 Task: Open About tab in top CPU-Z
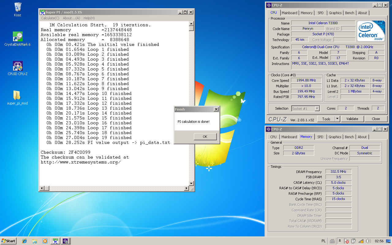[x=362, y=13]
